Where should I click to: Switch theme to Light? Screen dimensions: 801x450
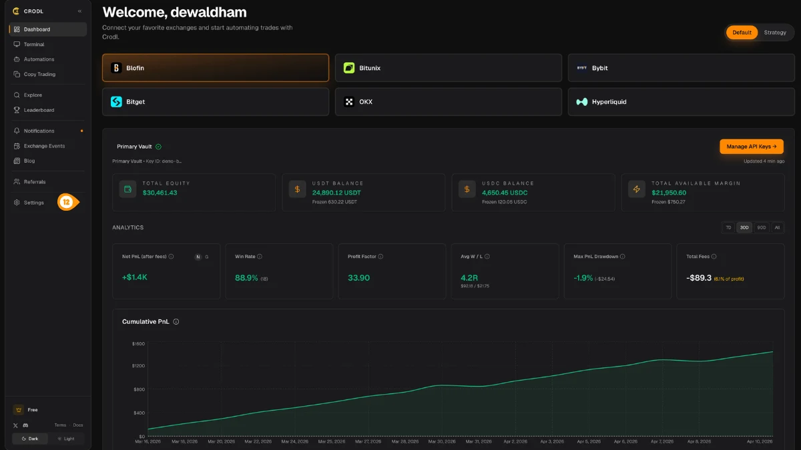[66, 439]
